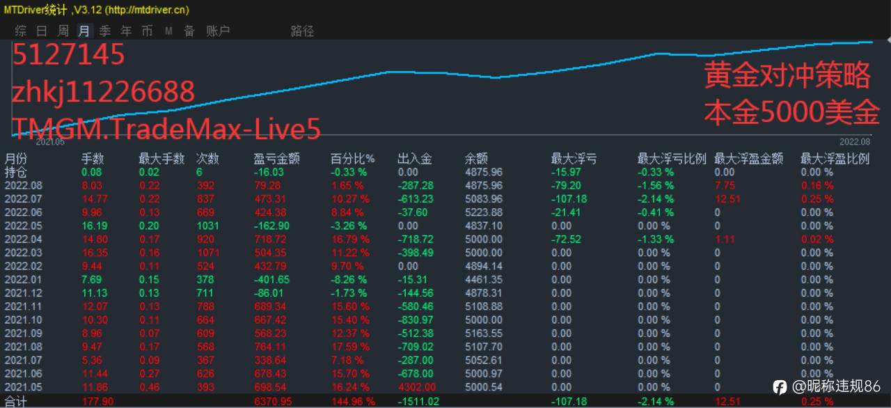Select the 2022.05 month row
The width and height of the screenshot is (891, 408).
point(445,226)
